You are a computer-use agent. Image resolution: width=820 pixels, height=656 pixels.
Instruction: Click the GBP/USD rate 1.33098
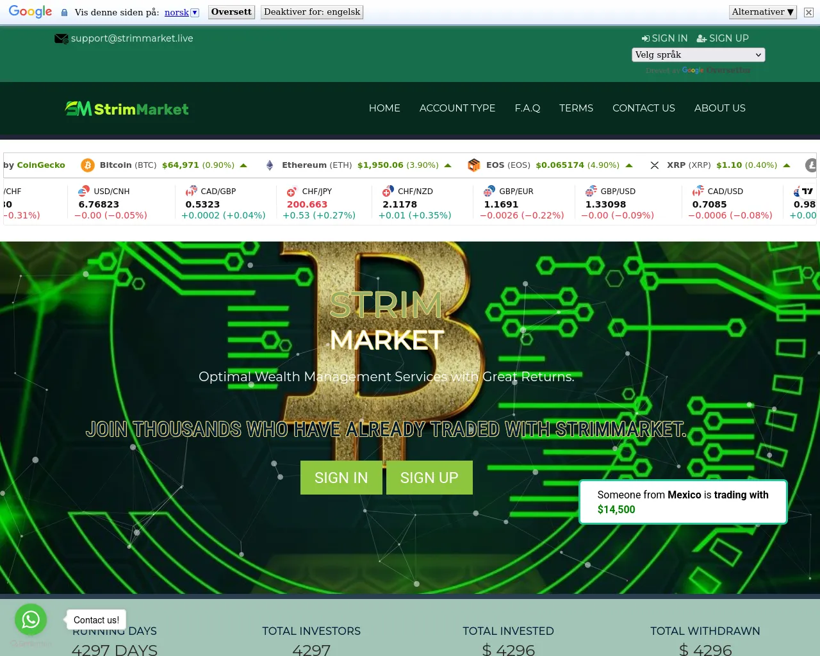605,204
